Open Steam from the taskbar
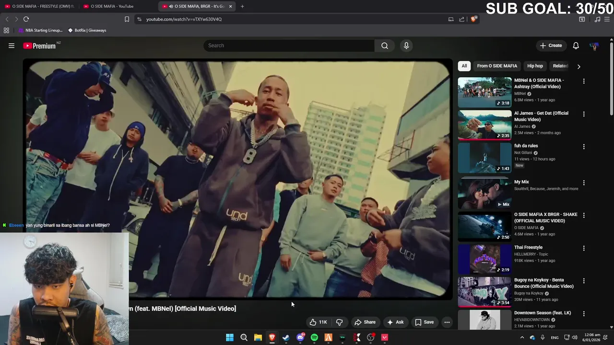This screenshot has height=345, width=614. [286, 337]
